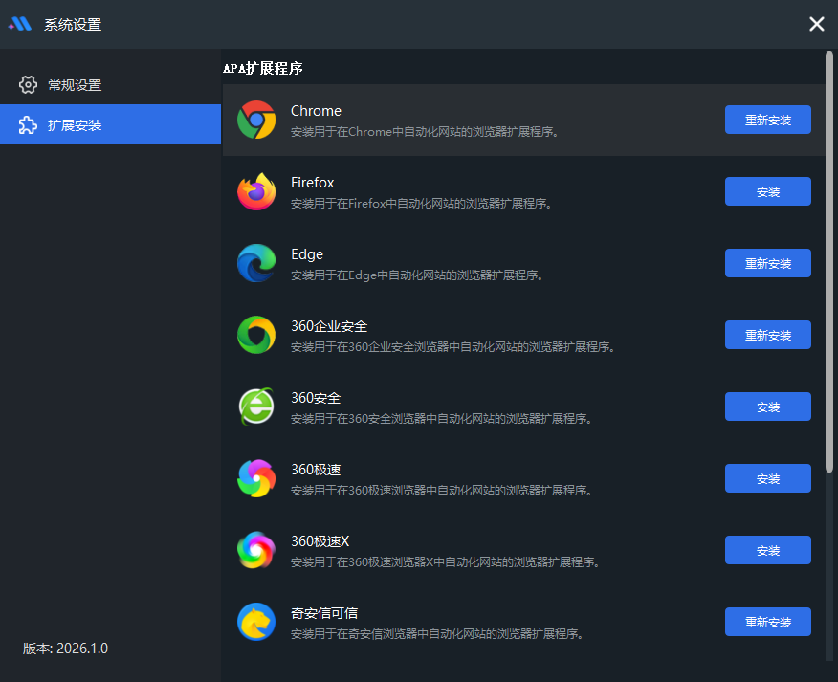Click the puzzle icon beside 扩展安装
The image size is (838, 682).
28,125
